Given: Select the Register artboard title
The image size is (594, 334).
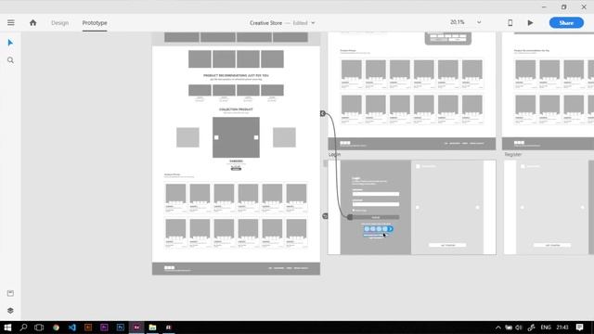Looking at the screenshot, I should [513, 155].
